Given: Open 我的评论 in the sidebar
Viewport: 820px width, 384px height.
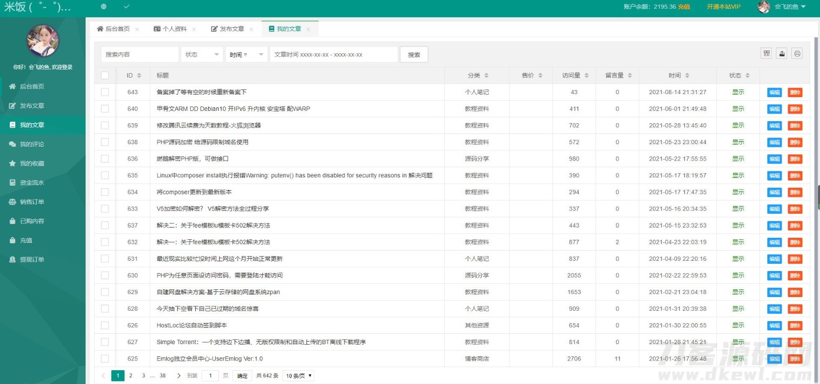Looking at the screenshot, I should tap(32, 144).
